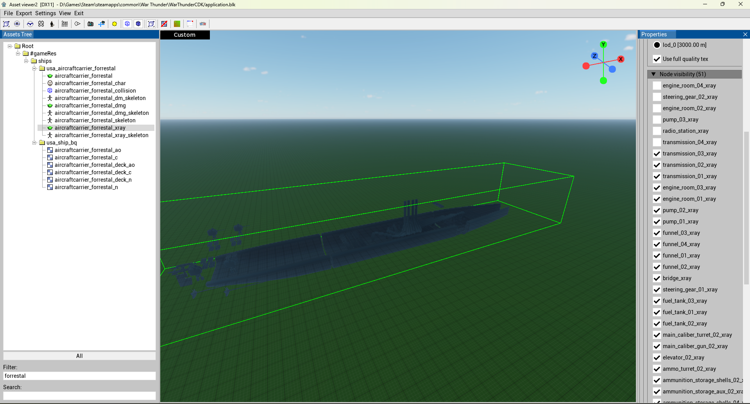Click the standing person figure icon
Image resolution: width=750 pixels, height=404 pixels.
[x=52, y=24]
